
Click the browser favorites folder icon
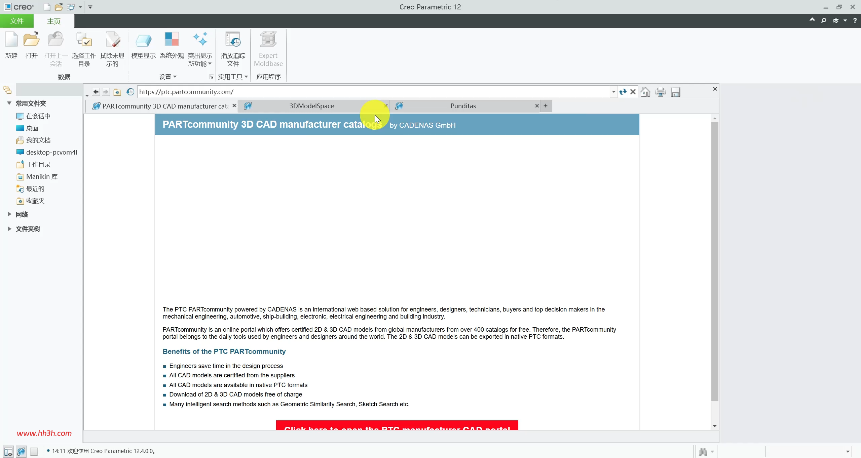(117, 92)
